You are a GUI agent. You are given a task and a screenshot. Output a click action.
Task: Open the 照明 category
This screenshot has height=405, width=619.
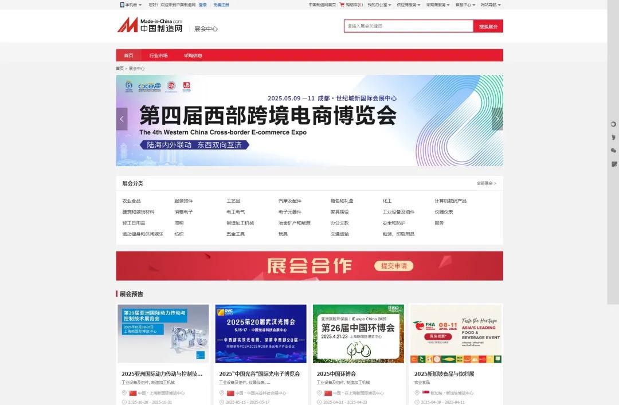[x=179, y=223]
